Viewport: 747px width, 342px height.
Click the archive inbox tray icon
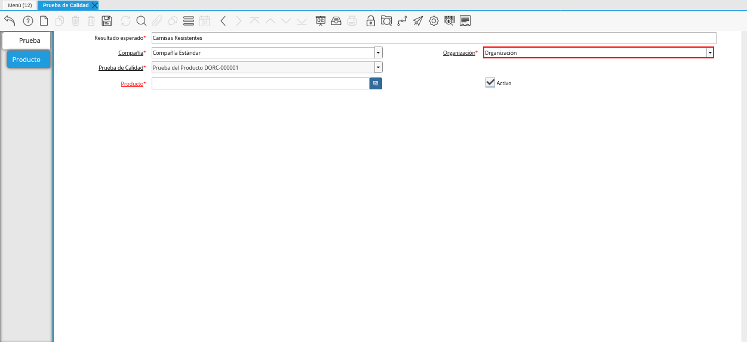tap(336, 21)
